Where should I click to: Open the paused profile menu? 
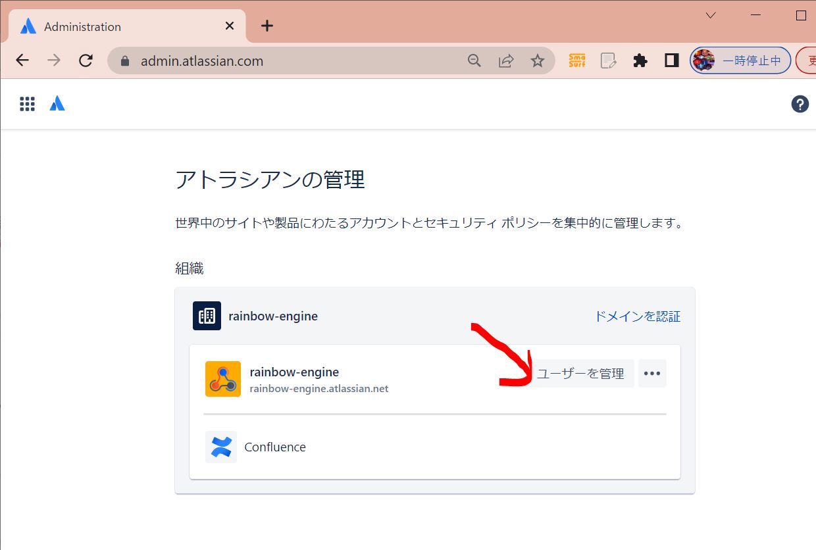tap(740, 61)
